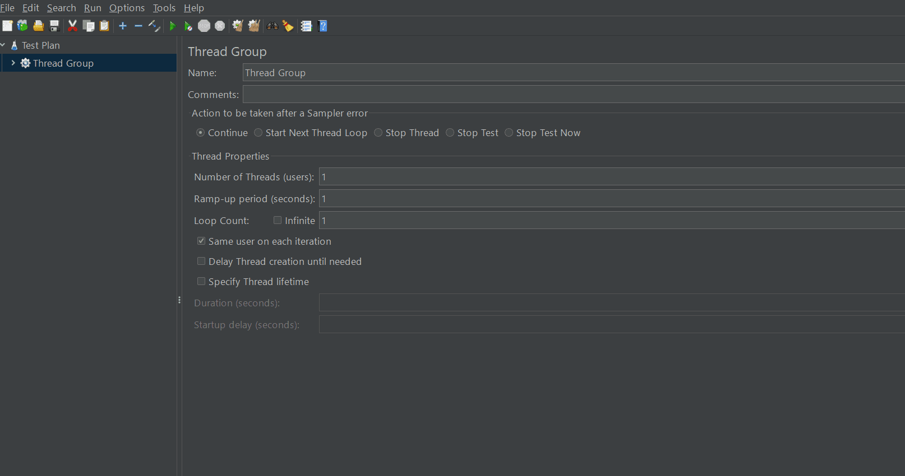This screenshot has width=905, height=476.
Task: Expand all tree nodes with plus icon
Action: (x=123, y=26)
